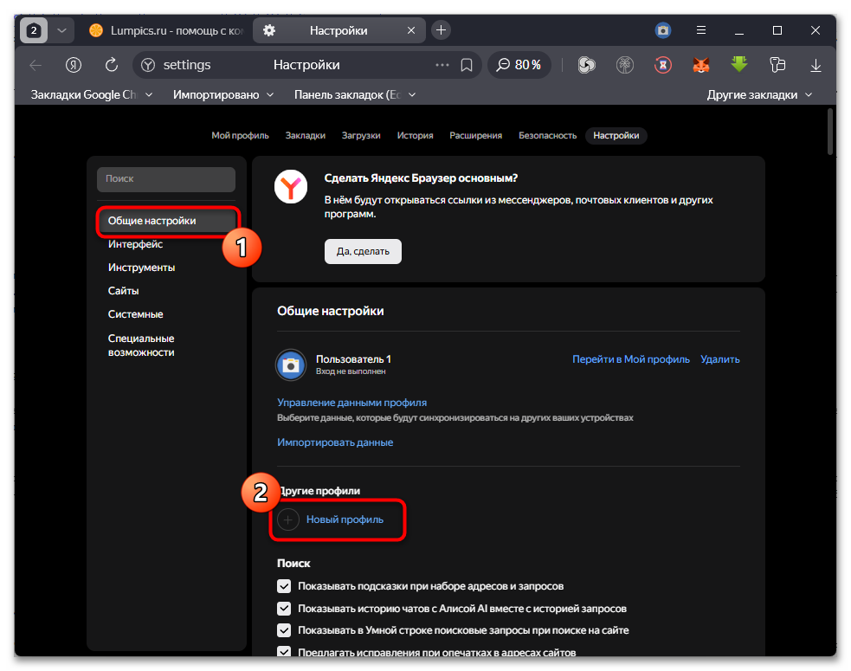Click the Yandex Browser Y logo
Viewport: 851px width, 671px height.
click(x=291, y=187)
